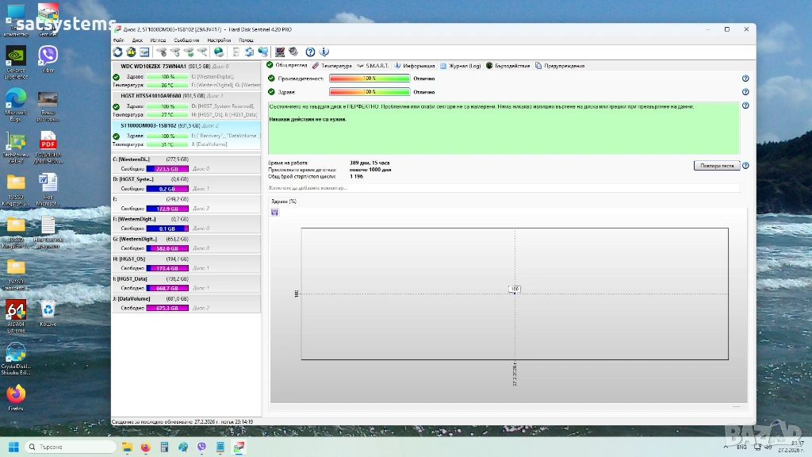Click the globe icon in the toolbar

coord(219,52)
